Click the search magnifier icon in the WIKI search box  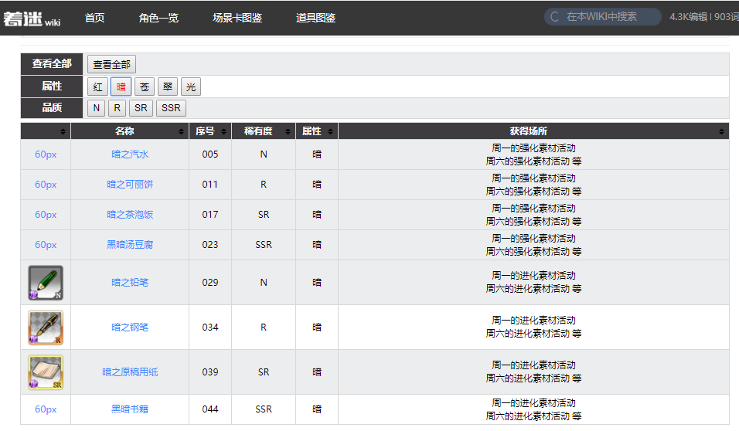[x=555, y=17]
